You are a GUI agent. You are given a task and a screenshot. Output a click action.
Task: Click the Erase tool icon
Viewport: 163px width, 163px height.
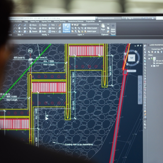coord(60,25)
